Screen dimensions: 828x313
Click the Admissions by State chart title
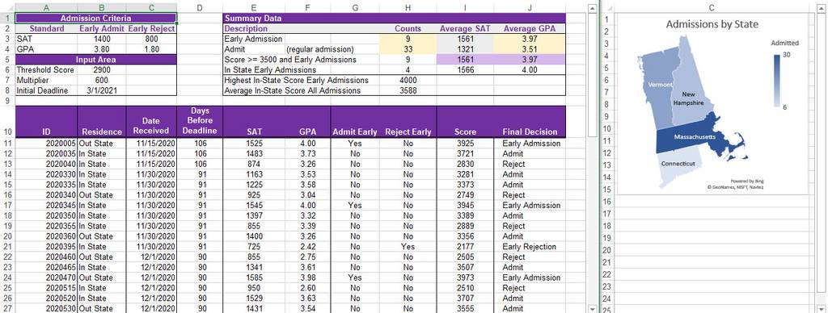(x=712, y=24)
